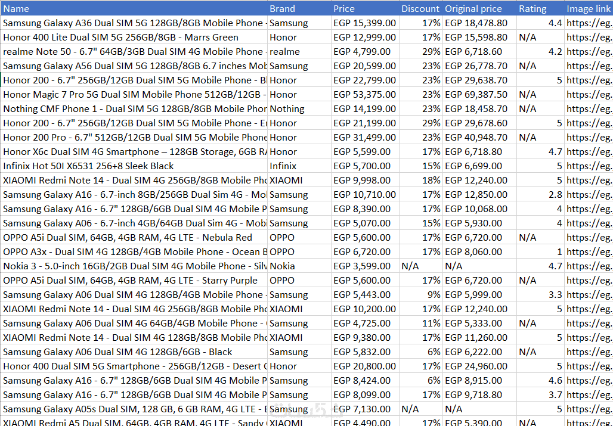Click the 18% discount cell
The image size is (613, 426).
click(421, 181)
